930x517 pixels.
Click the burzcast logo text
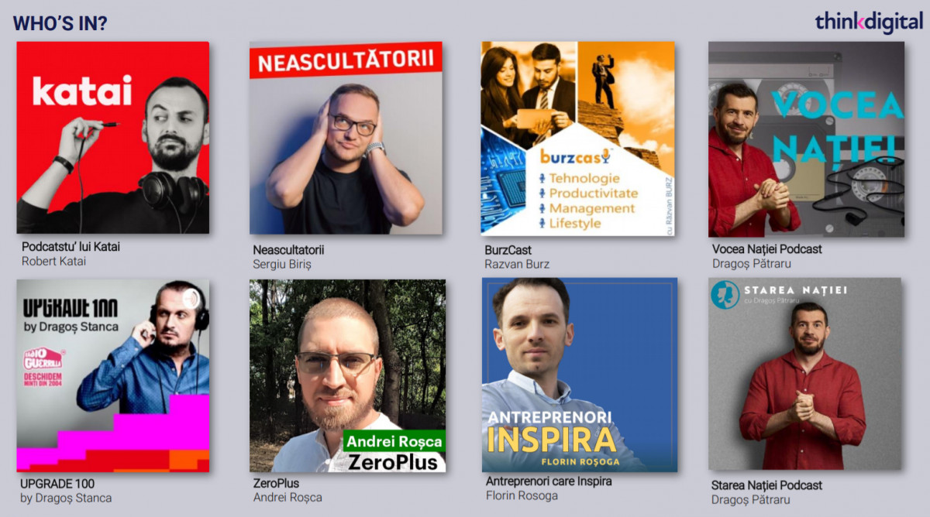tap(575, 156)
